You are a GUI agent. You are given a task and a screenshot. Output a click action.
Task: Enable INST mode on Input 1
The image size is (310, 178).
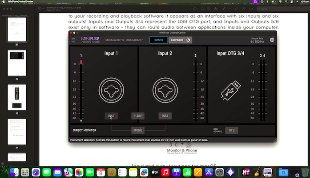pos(111,116)
